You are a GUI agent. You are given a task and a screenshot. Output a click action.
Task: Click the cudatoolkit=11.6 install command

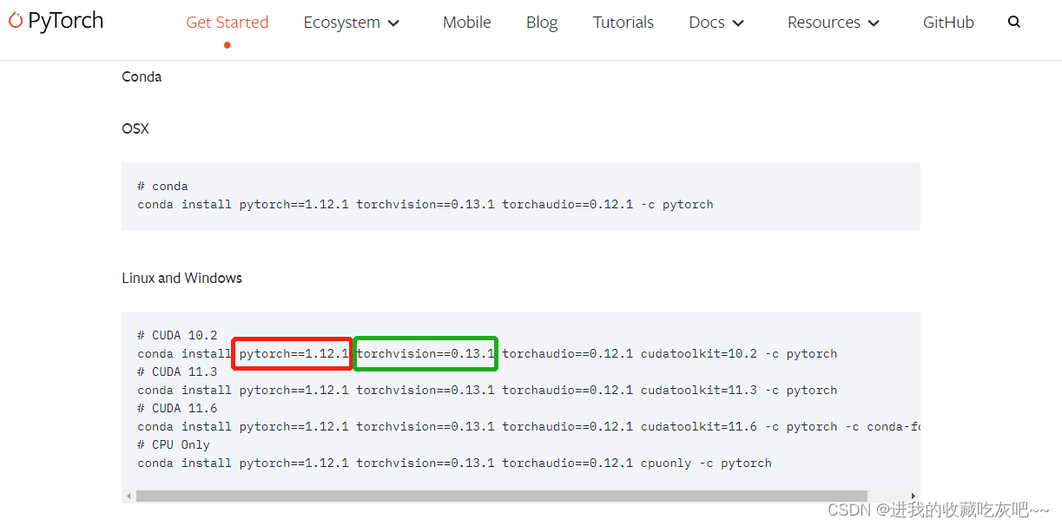click(528, 426)
